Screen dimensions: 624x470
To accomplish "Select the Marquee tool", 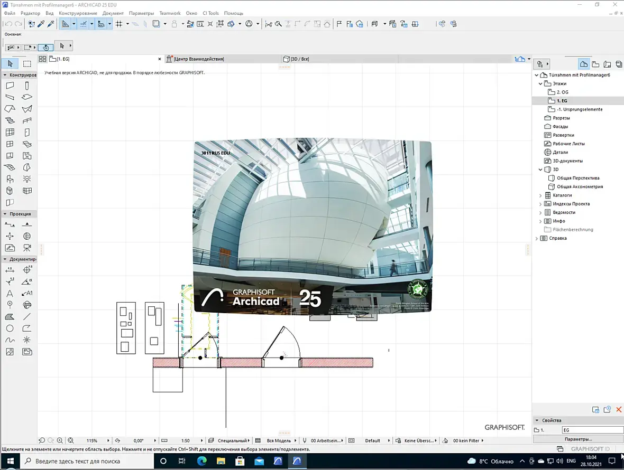I will (27, 63).
